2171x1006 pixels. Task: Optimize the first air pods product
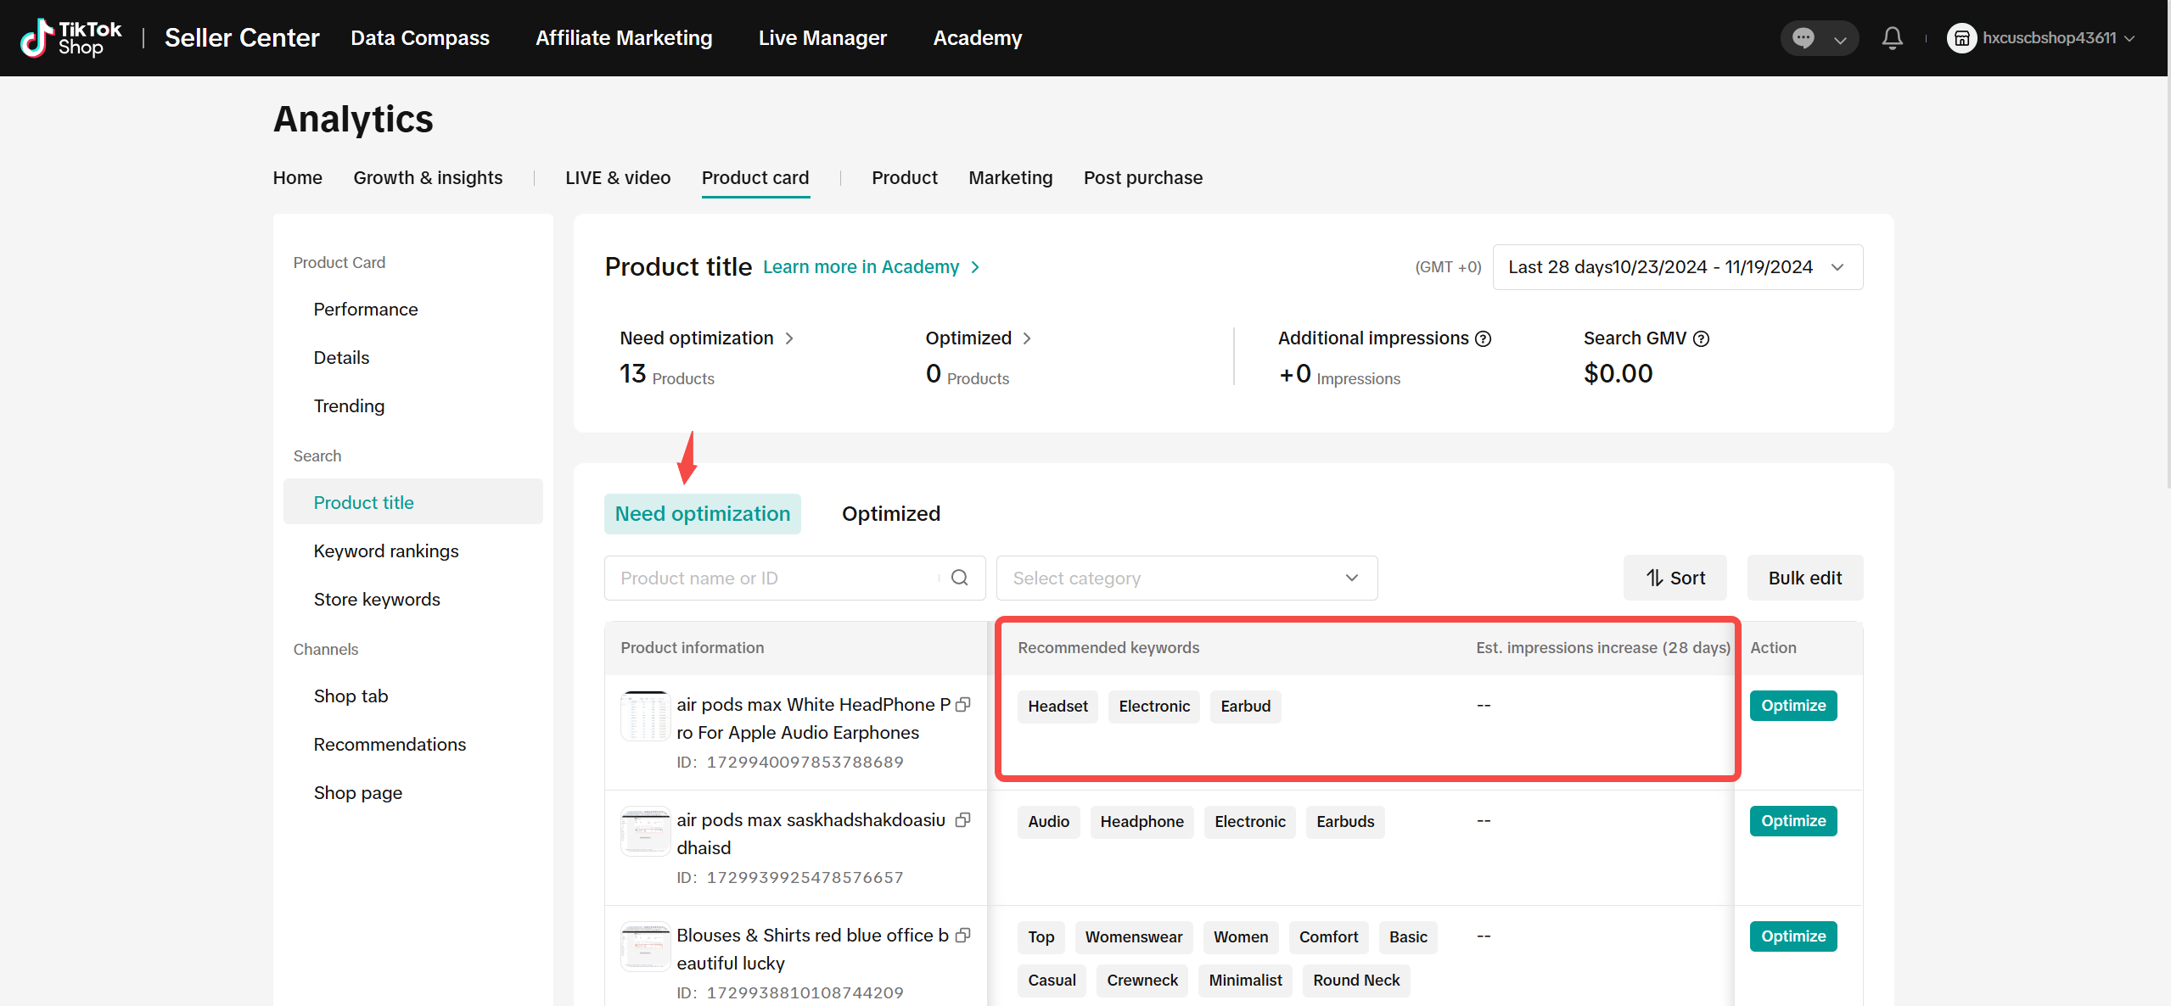point(1792,705)
